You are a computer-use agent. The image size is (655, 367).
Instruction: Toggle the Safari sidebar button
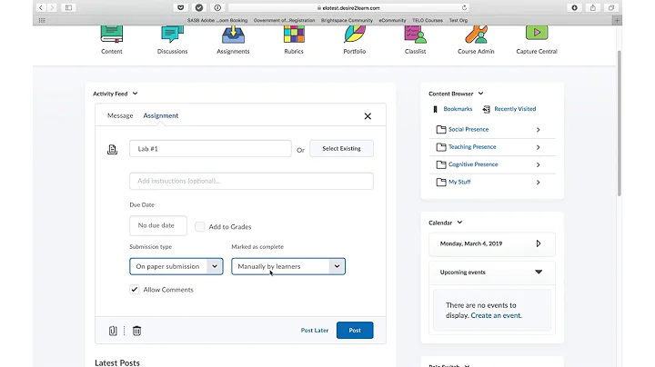(68, 7)
